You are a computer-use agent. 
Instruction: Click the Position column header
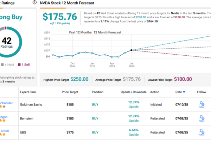coord(98,92)
